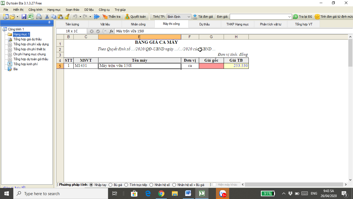Select Tính trực tiếp calculation method

pyautogui.click(x=136, y=185)
